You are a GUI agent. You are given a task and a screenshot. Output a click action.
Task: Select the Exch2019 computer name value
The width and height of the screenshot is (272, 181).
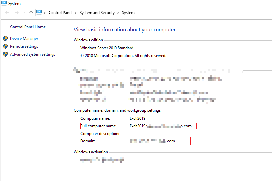(x=137, y=118)
